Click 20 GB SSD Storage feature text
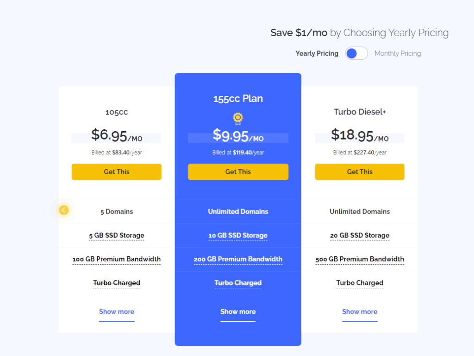This screenshot has width=474, height=356. (x=360, y=235)
